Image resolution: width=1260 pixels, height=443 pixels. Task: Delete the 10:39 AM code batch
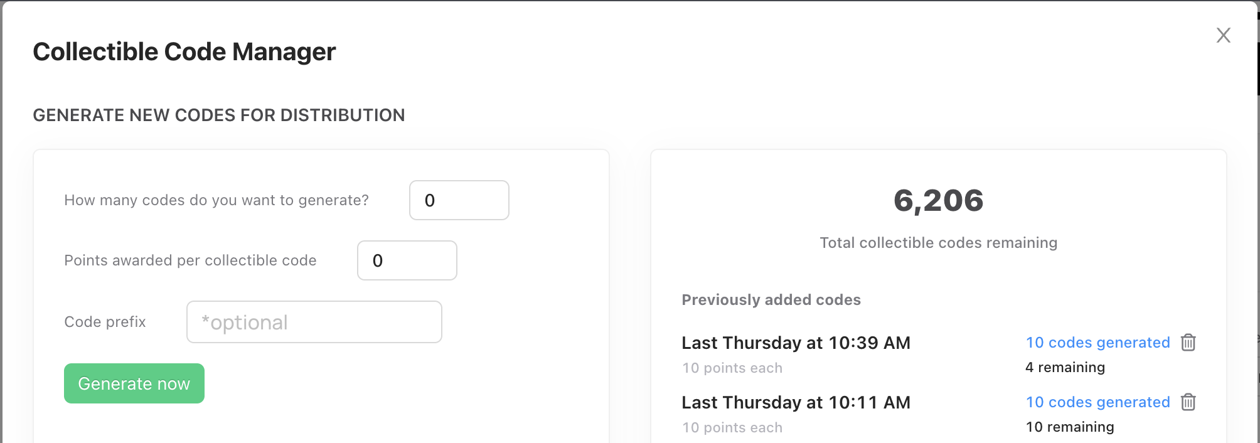click(x=1188, y=343)
